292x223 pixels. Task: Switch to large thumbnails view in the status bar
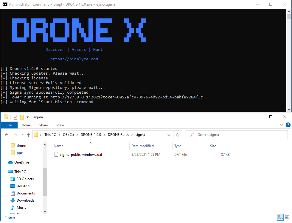point(287,217)
